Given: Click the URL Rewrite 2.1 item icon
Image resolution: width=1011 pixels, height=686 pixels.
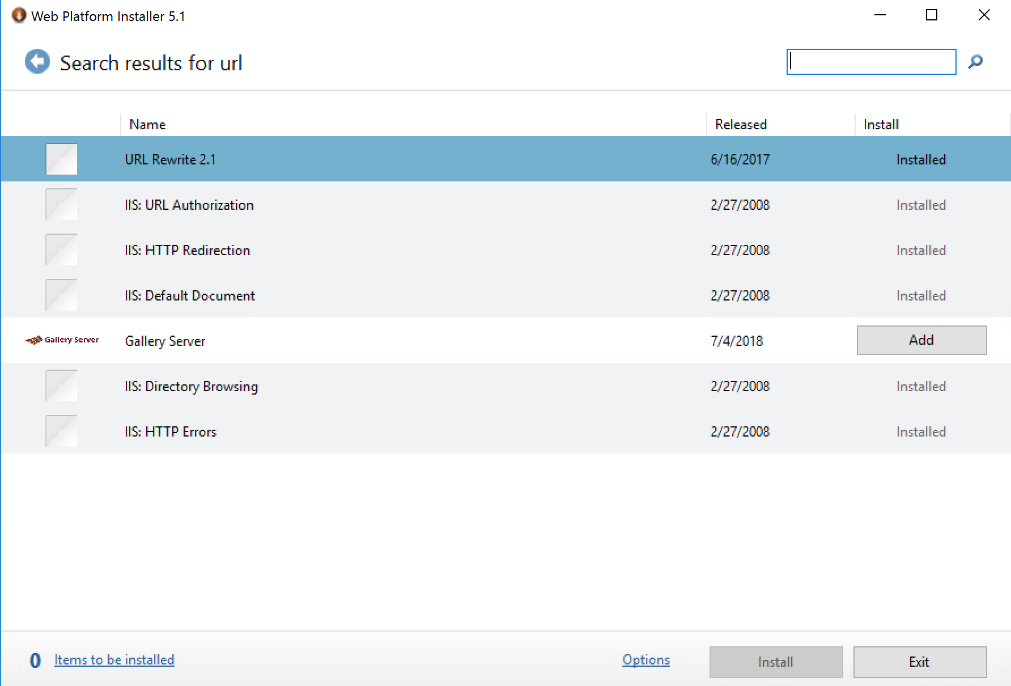Looking at the screenshot, I should [61, 159].
